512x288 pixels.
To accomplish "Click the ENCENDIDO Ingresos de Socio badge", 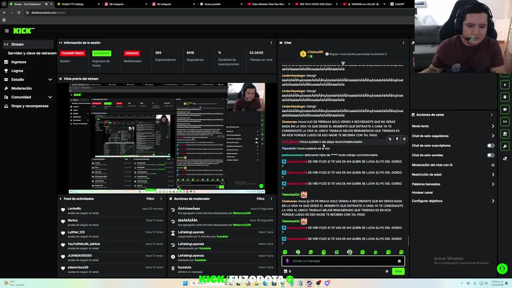I will coord(102,53).
